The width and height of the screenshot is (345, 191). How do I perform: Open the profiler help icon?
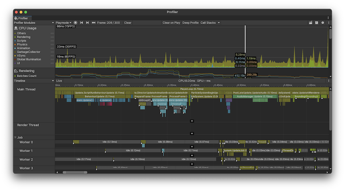click(x=323, y=23)
